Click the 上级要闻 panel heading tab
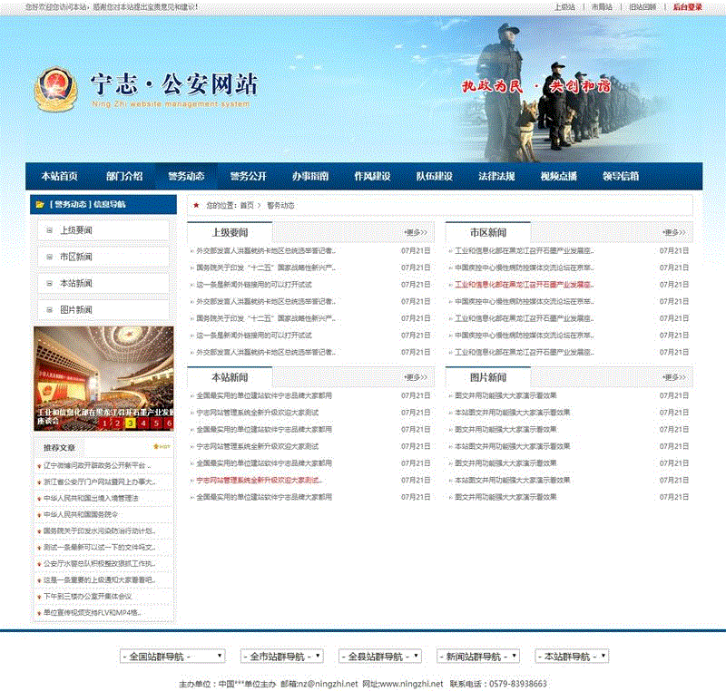The width and height of the screenshot is (726, 691). [230, 232]
